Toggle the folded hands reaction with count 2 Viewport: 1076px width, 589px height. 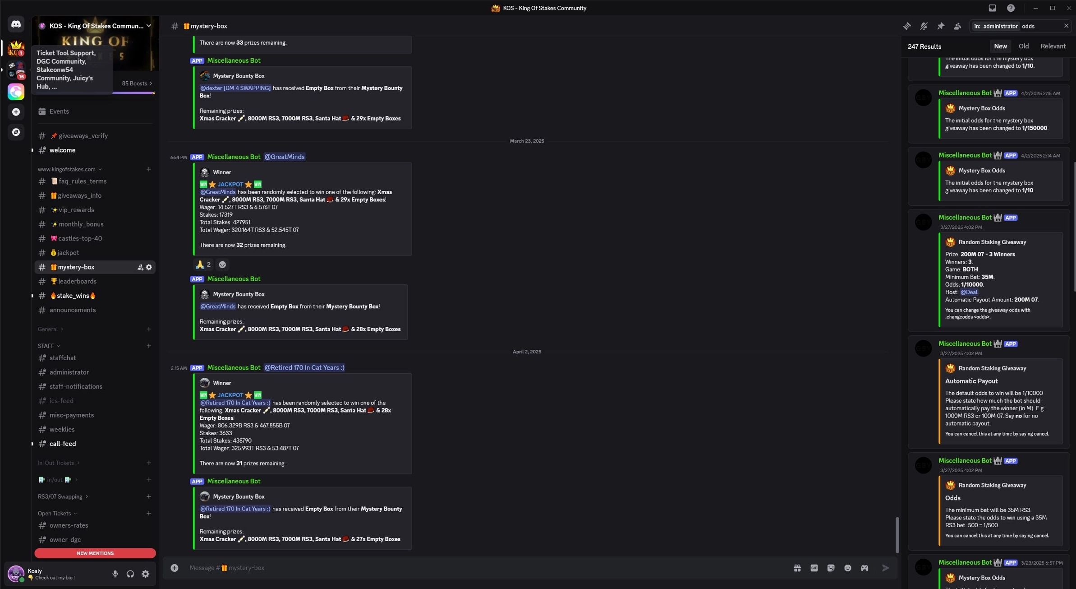[203, 264]
